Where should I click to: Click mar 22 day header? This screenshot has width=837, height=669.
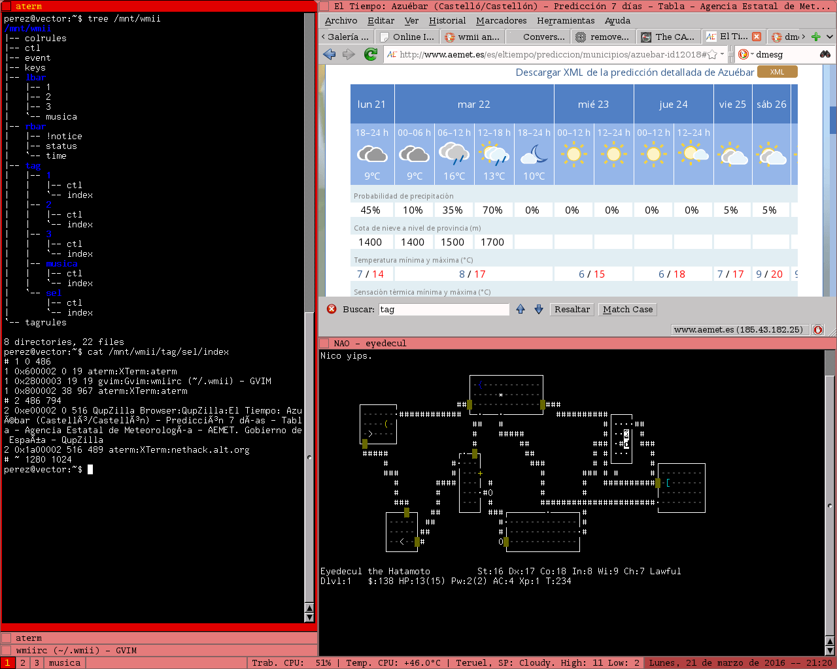(473, 104)
